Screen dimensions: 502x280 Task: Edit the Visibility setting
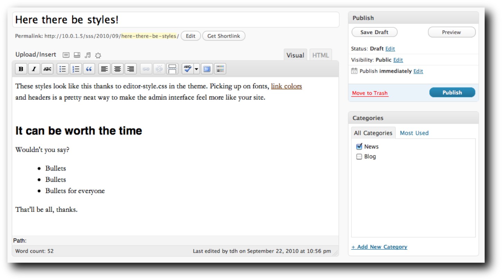(398, 60)
